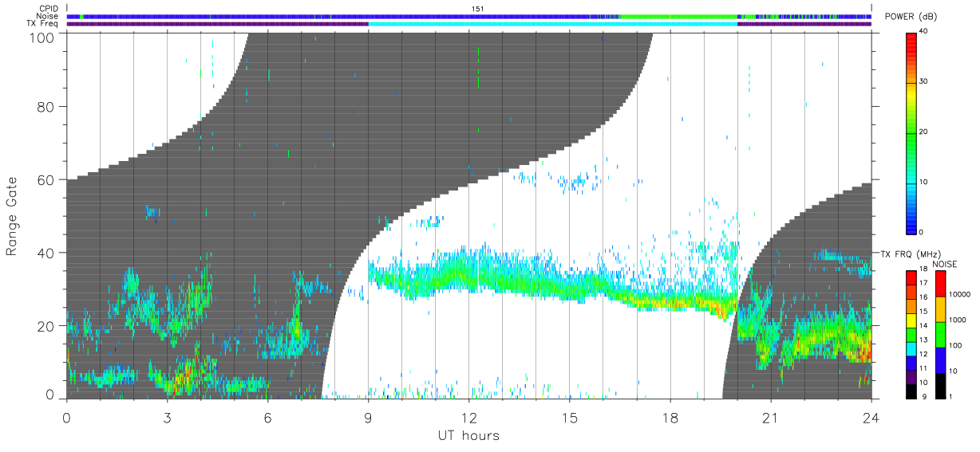The height and width of the screenshot is (452, 980).
Task: Click the 10 label on POWER colorbar
Action: tap(923, 182)
